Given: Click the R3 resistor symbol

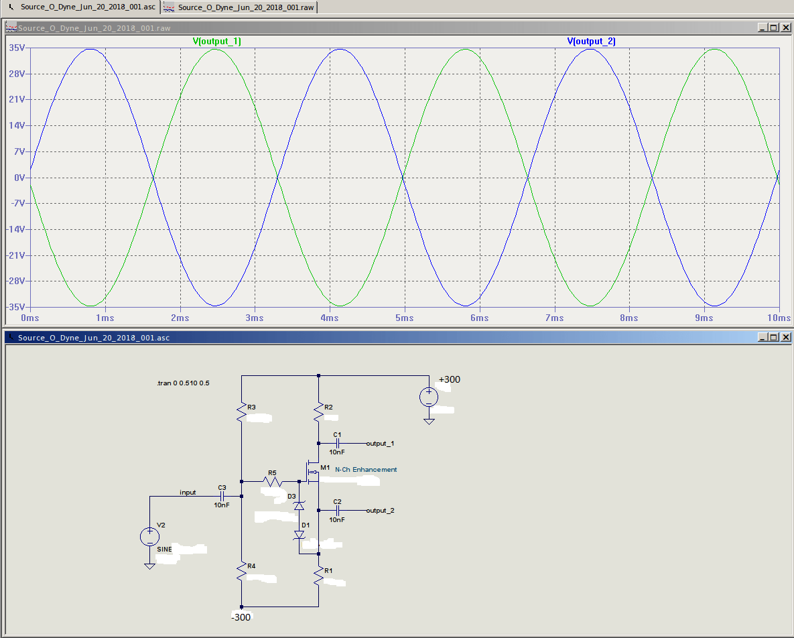Looking at the screenshot, I should [241, 412].
